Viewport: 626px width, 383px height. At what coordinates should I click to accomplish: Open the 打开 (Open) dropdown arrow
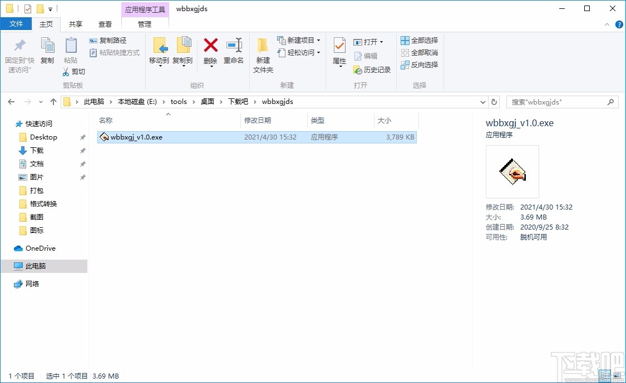point(381,41)
